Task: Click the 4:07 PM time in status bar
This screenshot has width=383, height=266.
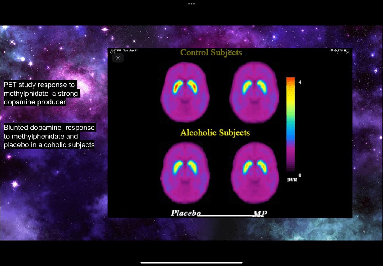Action: coord(116,50)
